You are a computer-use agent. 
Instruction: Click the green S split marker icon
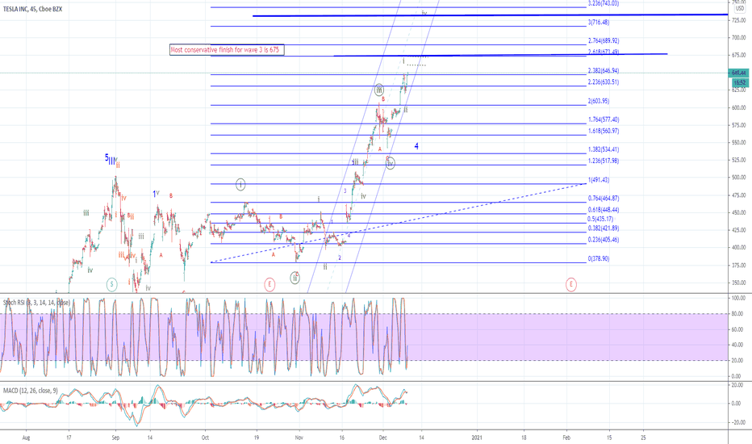click(111, 284)
